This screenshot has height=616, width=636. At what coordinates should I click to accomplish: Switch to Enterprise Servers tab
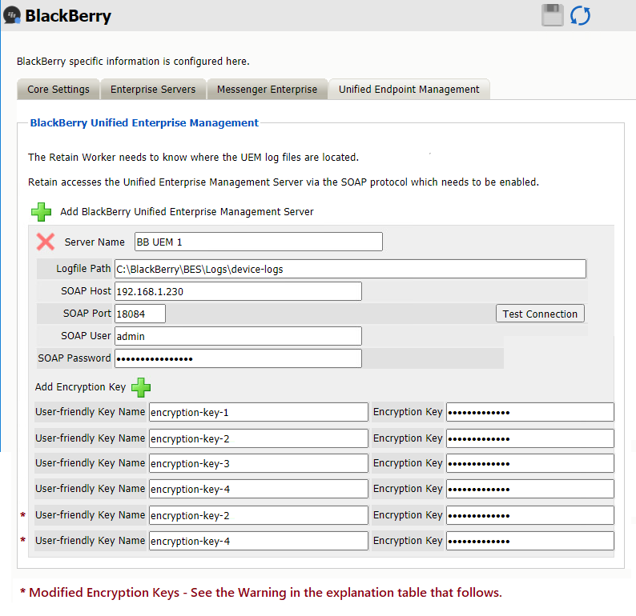coord(153,90)
